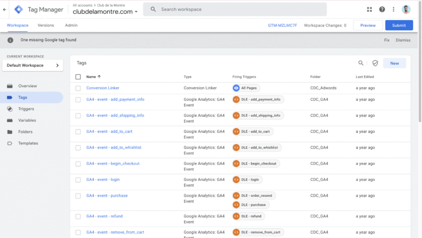The height and width of the screenshot is (238, 422).
Task: Open Overview from the sidebar
Action: point(27,86)
